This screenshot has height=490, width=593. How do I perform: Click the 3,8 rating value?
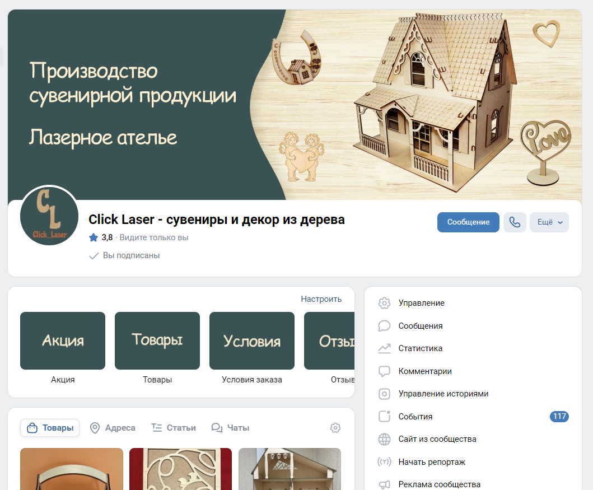pyautogui.click(x=107, y=237)
